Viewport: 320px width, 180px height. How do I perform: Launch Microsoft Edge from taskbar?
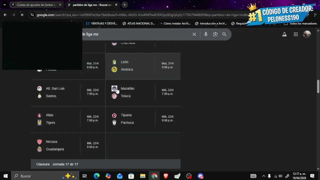(96, 176)
